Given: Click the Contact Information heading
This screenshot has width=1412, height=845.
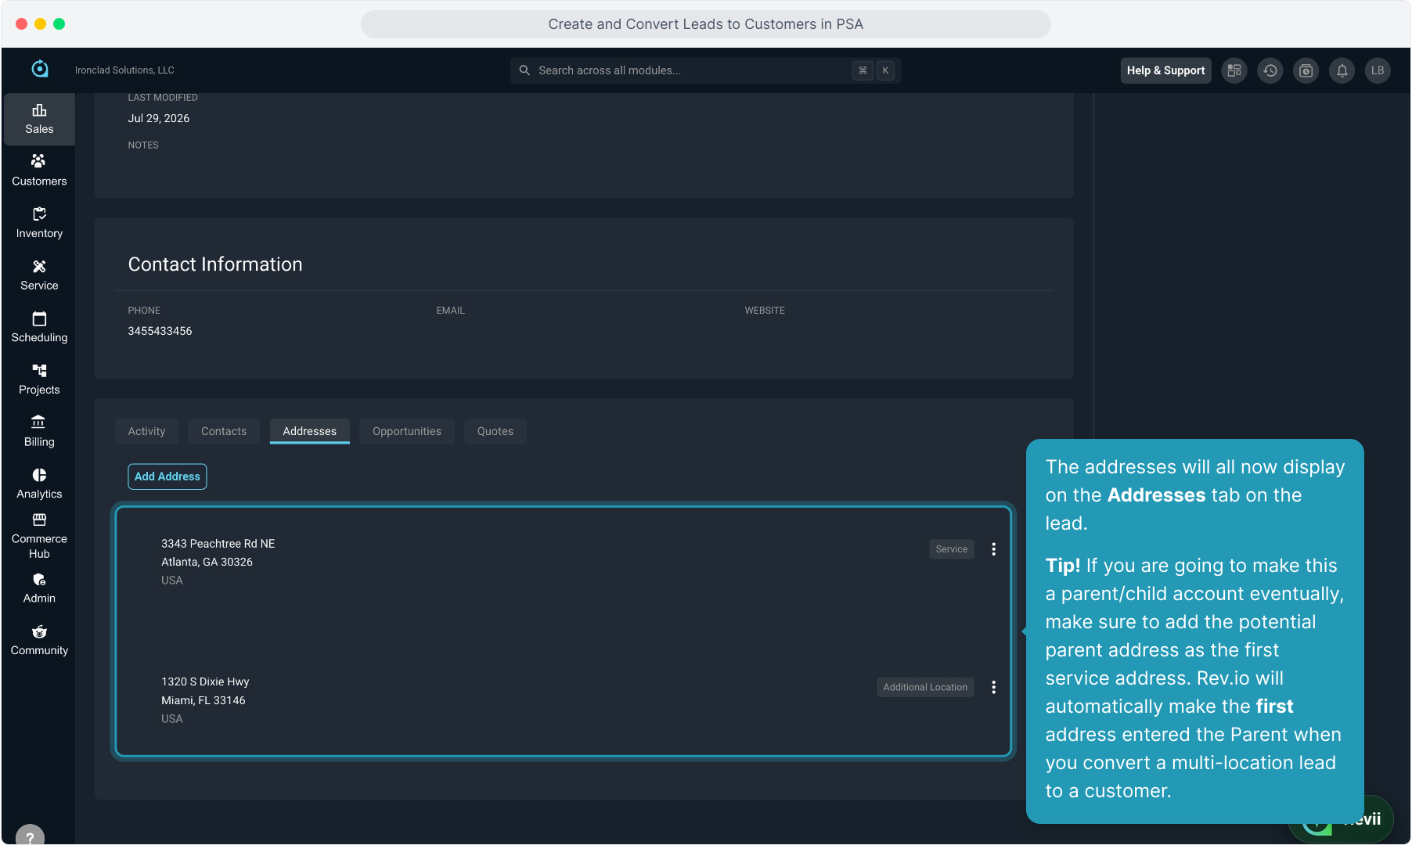Looking at the screenshot, I should pyautogui.click(x=215, y=264).
